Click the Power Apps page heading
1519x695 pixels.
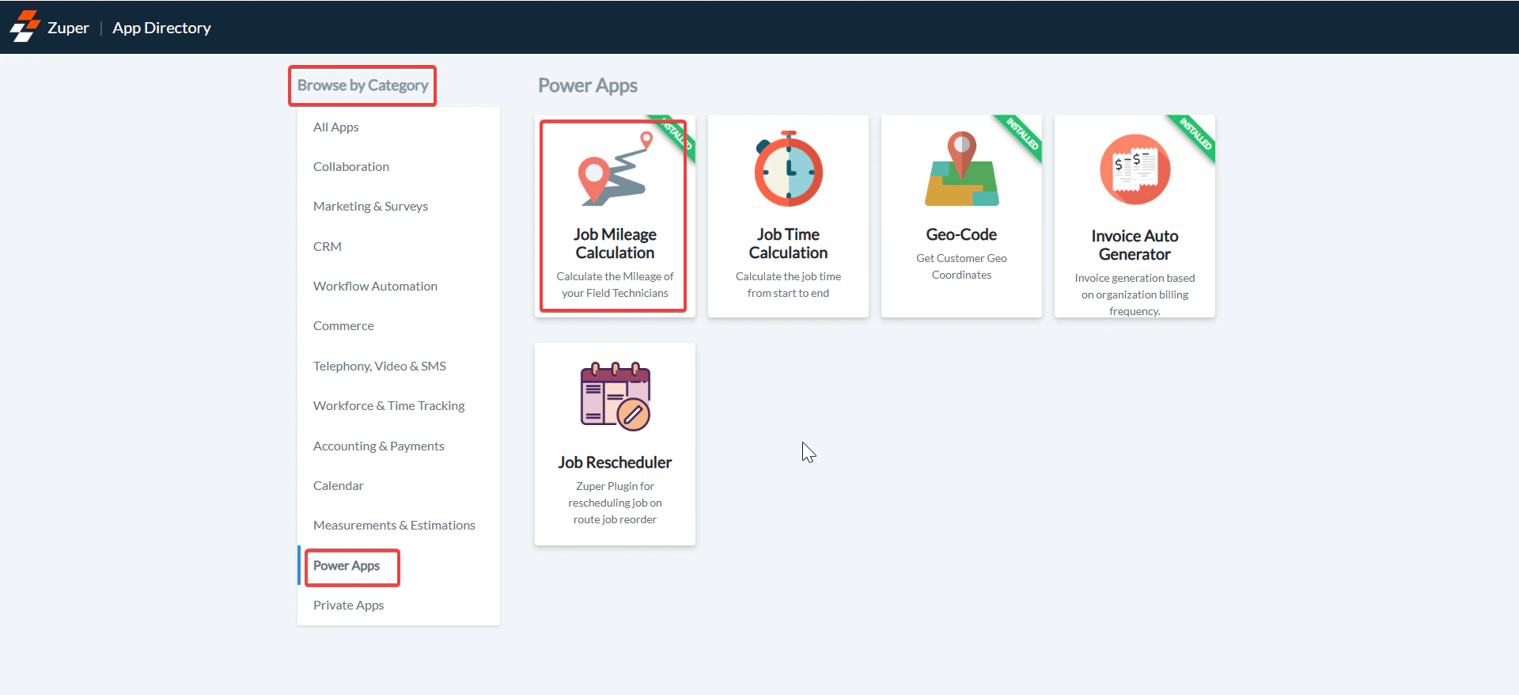tap(588, 85)
